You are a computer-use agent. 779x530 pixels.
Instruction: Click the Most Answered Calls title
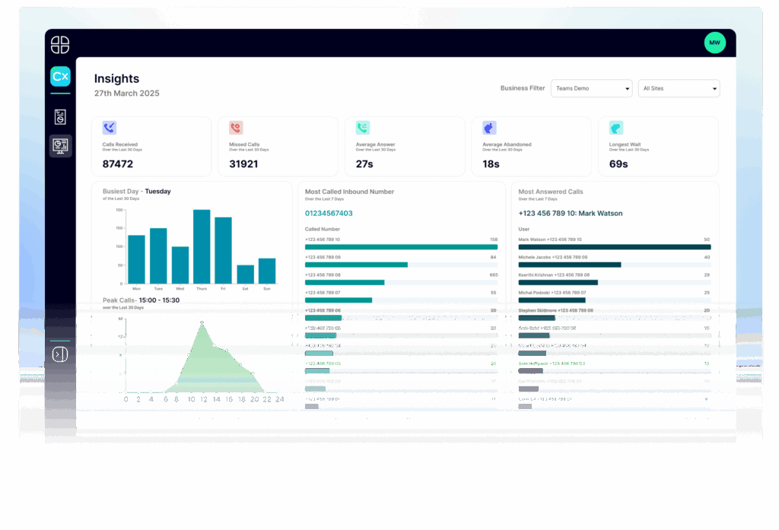tap(551, 192)
